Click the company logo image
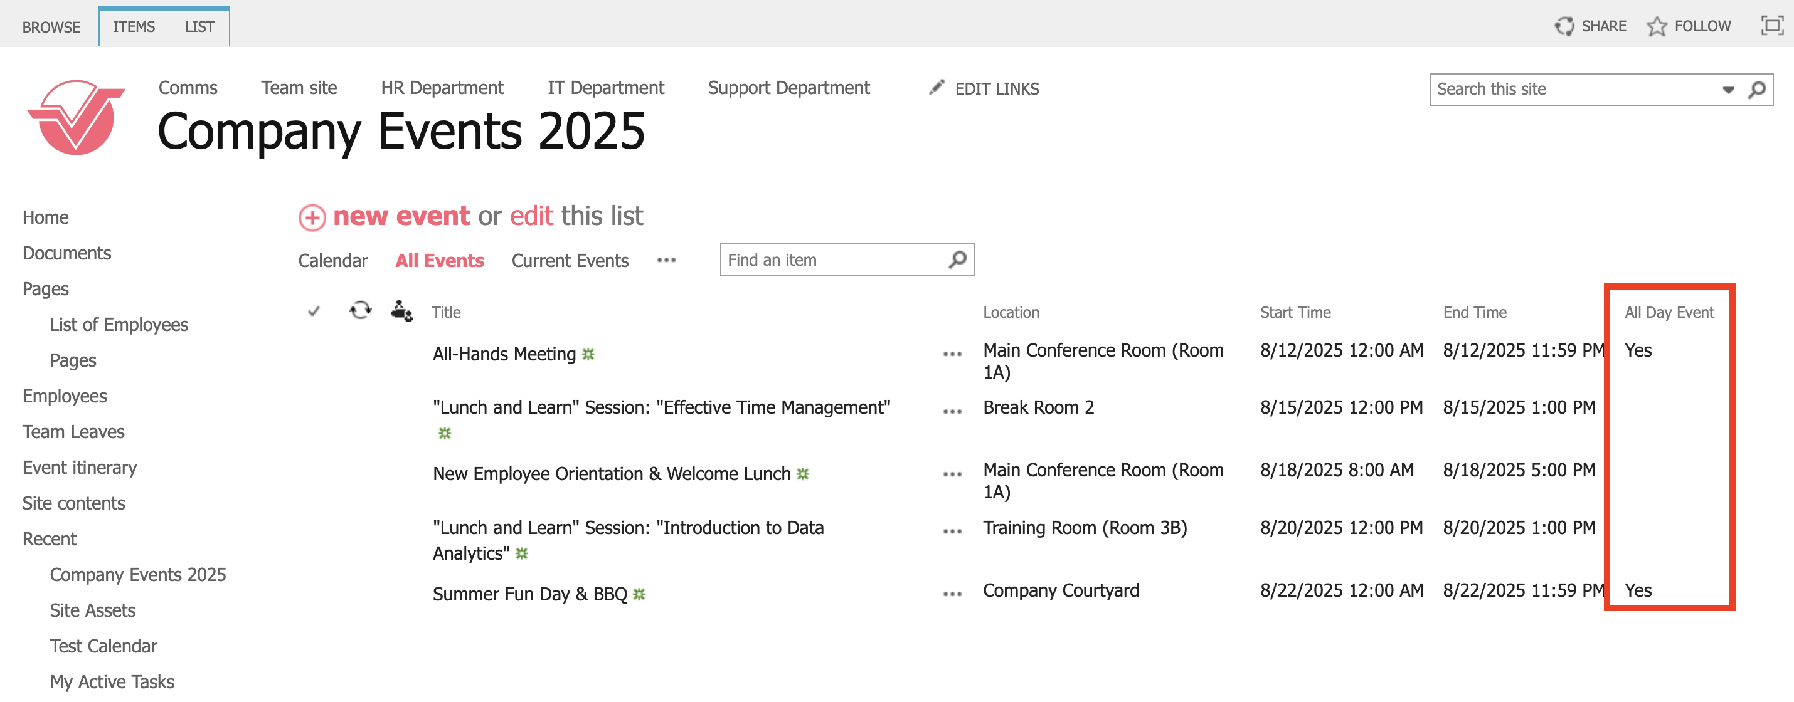 75,117
